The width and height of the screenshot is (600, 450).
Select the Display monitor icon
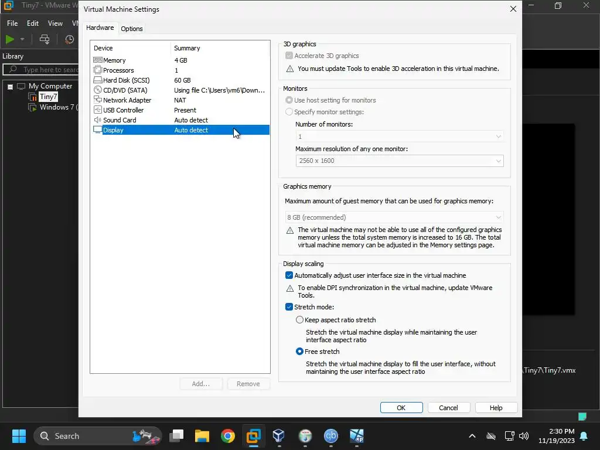click(98, 130)
